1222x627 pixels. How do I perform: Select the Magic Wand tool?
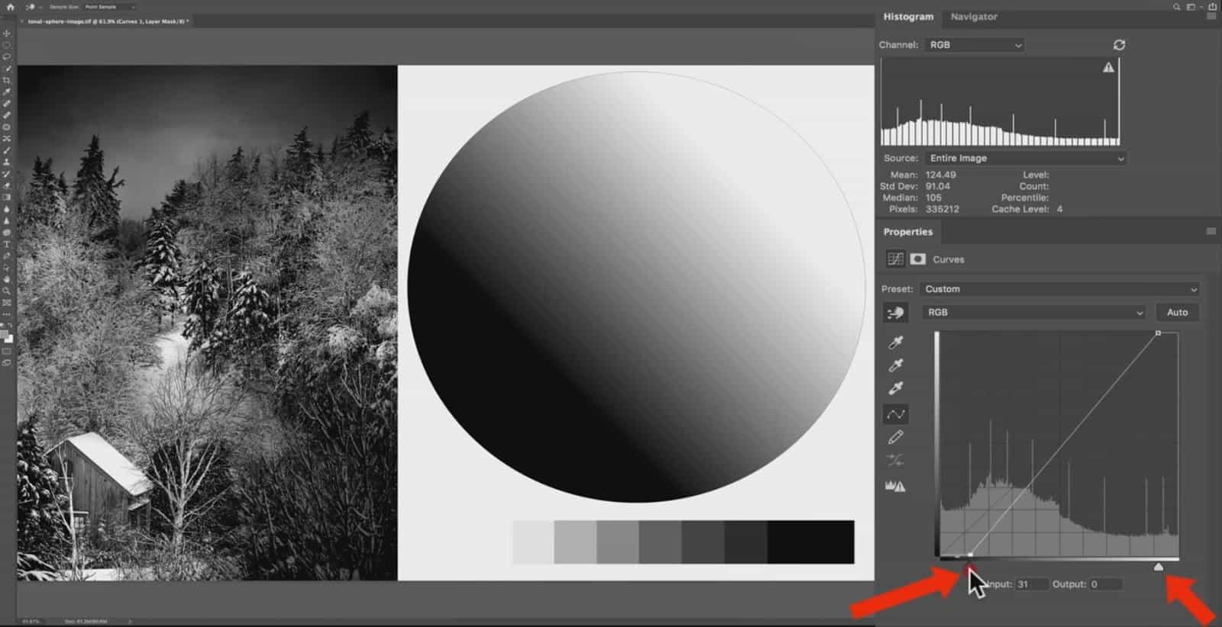(7, 69)
